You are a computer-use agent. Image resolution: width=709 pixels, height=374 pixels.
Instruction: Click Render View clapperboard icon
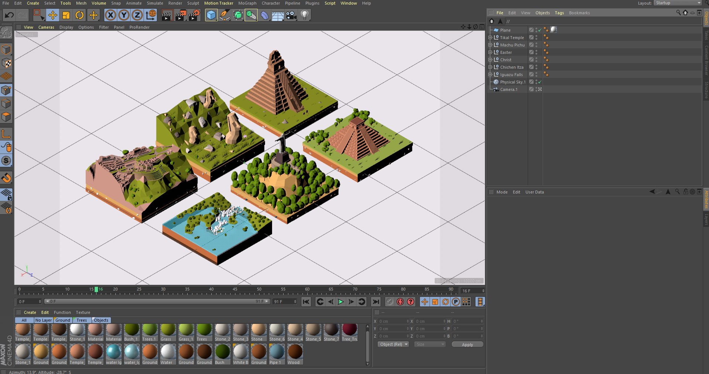point(167,15)
